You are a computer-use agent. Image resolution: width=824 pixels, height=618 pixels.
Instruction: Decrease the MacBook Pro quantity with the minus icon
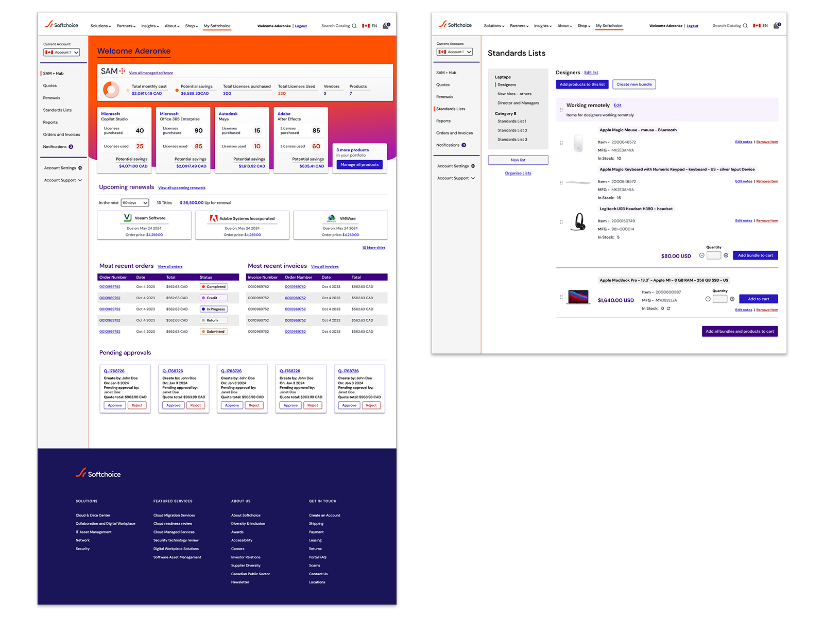click(x=708, y=299)
